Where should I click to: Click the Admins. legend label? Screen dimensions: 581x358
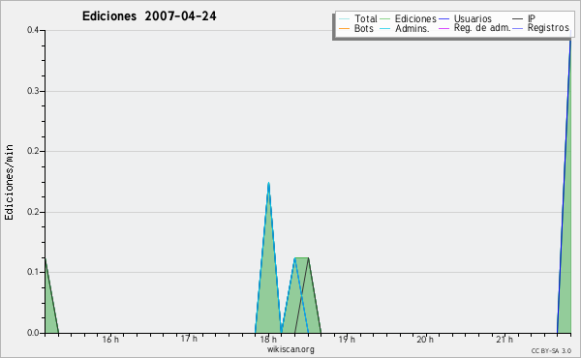pyautogui.click(x=413, y=28)
